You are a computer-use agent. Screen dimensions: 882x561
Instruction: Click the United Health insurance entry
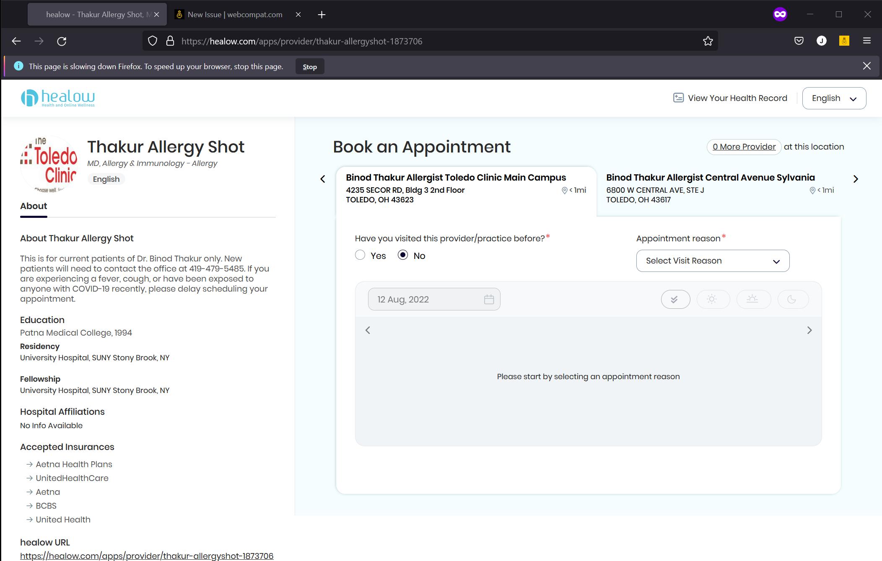63,520
